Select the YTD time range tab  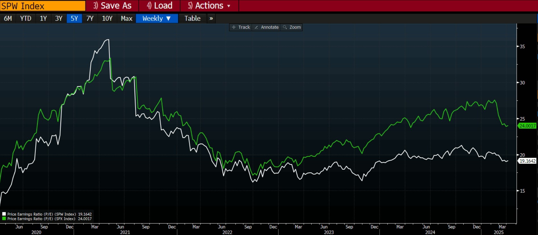click(x=26, y=18)
